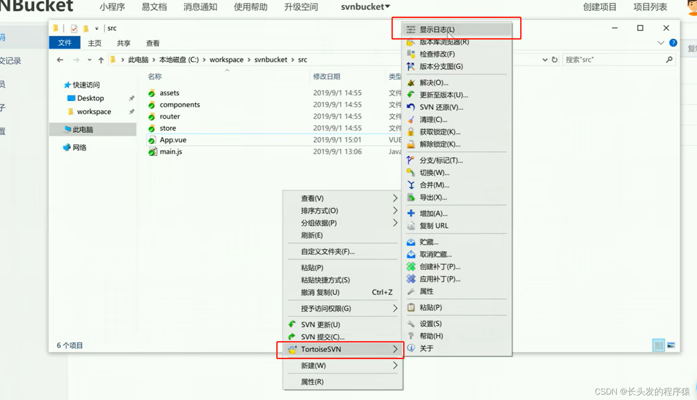Click the Branch/tag icon (分支/标记)
Viewport: 697px width, 400px height.
pyautogui.click(x=411, y=160)
